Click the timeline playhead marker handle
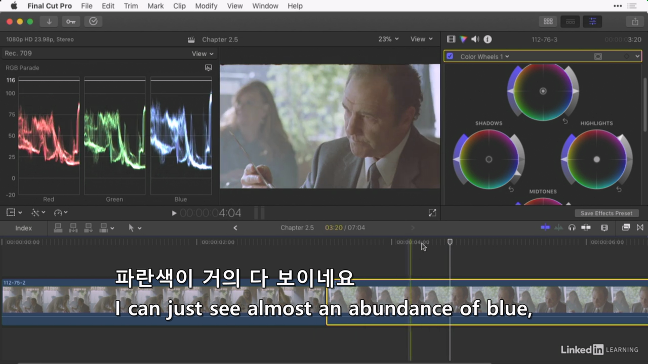This screenshot has width=648, height=364. coord(450,242)
